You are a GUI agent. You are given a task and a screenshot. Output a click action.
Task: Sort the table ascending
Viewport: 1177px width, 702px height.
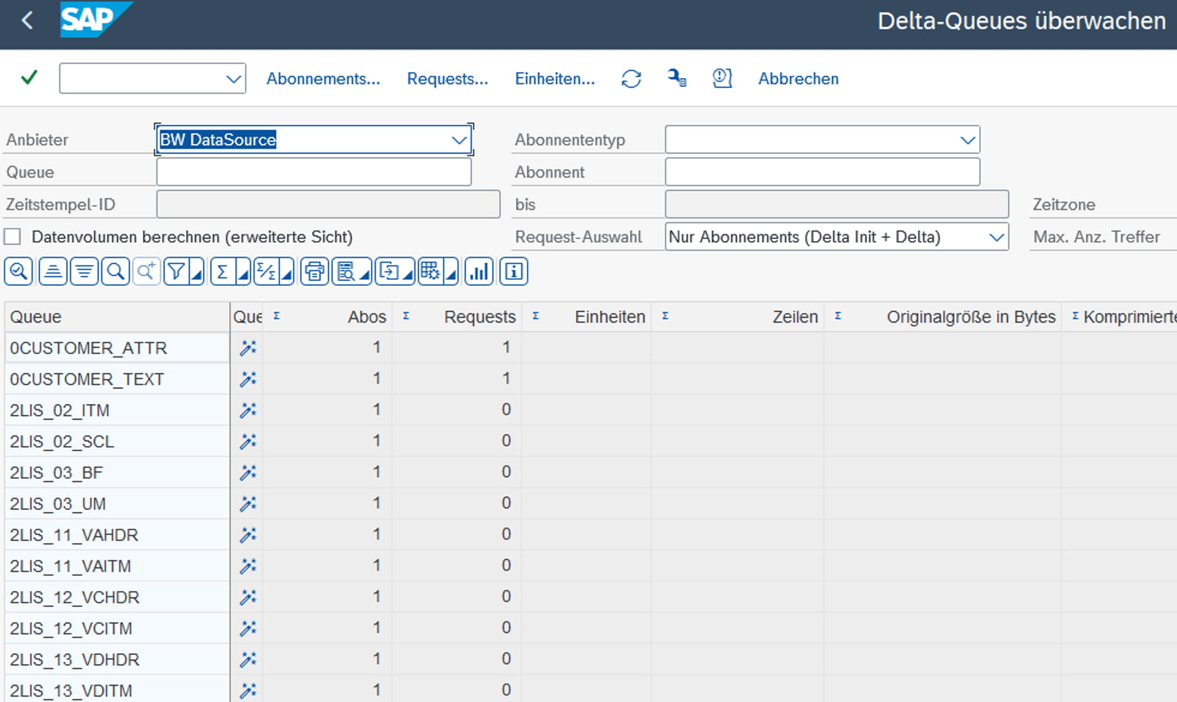point(52,272)
